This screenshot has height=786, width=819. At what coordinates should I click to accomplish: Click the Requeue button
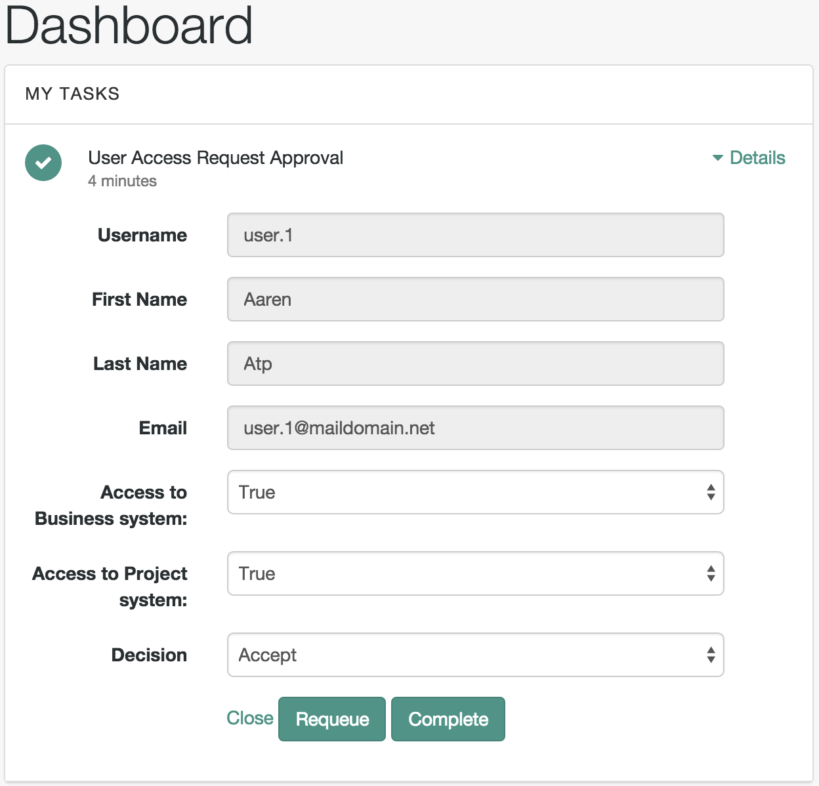pos(332,719)
